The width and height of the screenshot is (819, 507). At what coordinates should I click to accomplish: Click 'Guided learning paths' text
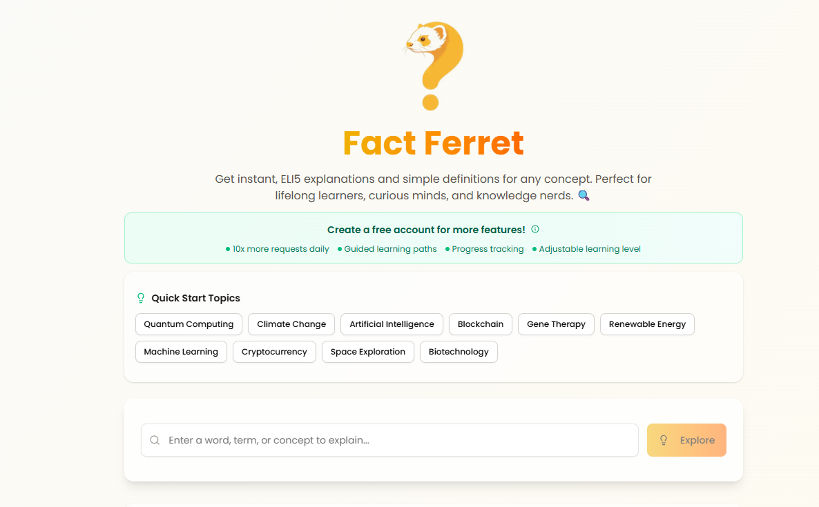click(390, 249)
